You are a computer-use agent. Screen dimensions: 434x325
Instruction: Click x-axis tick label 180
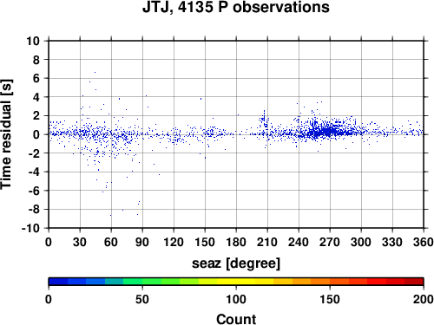[x=236, y=242]
